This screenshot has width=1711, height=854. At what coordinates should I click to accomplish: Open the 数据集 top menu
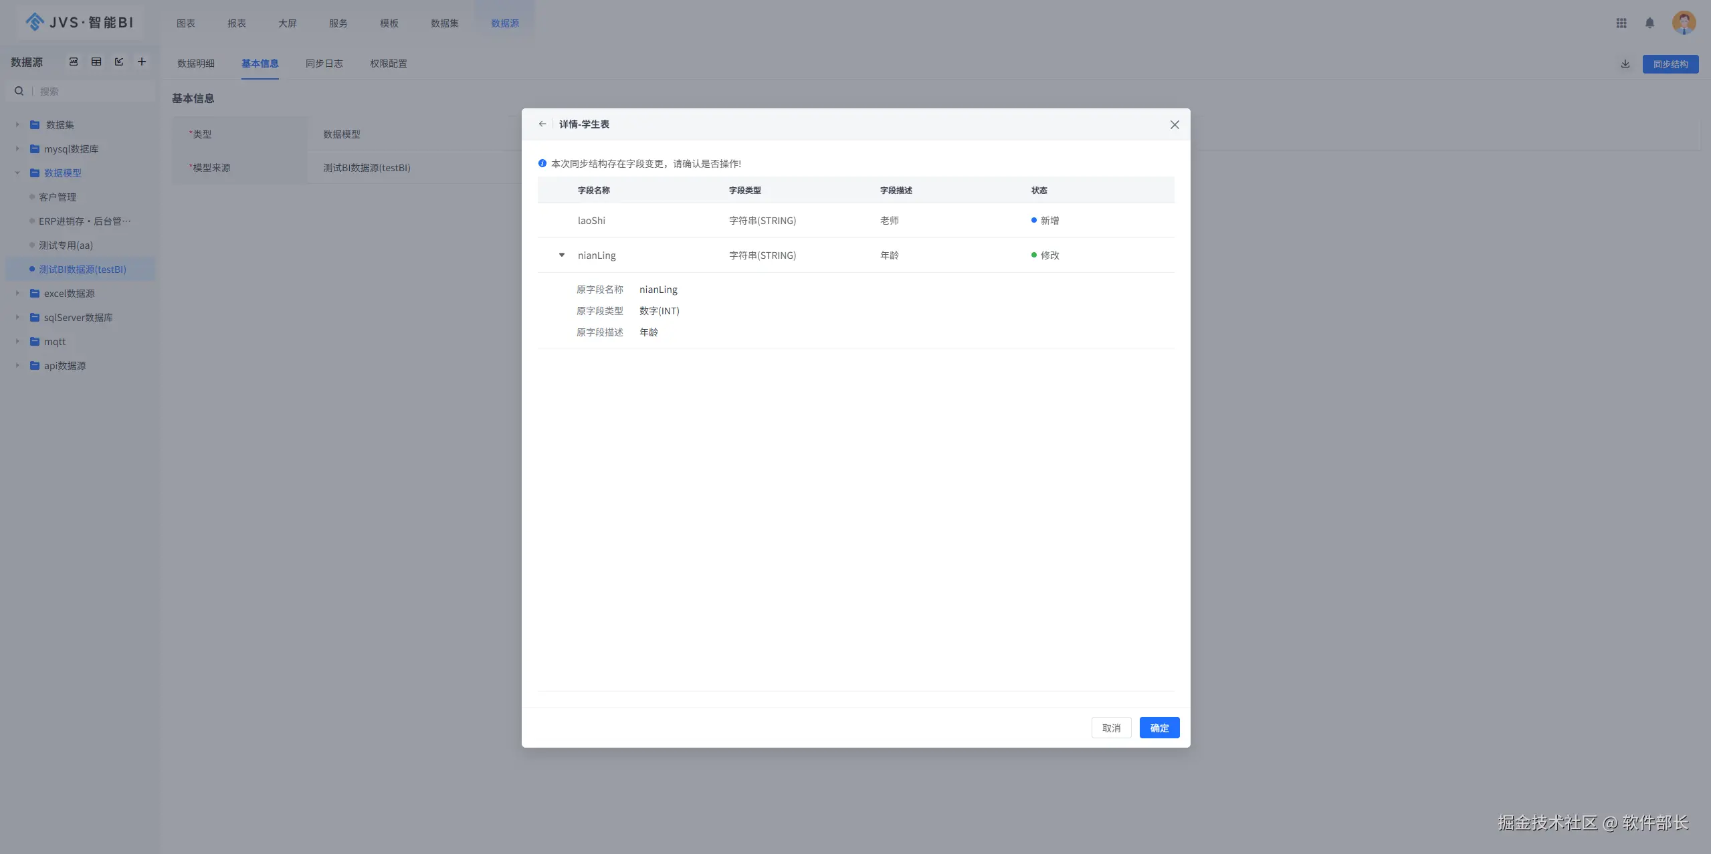444,23
